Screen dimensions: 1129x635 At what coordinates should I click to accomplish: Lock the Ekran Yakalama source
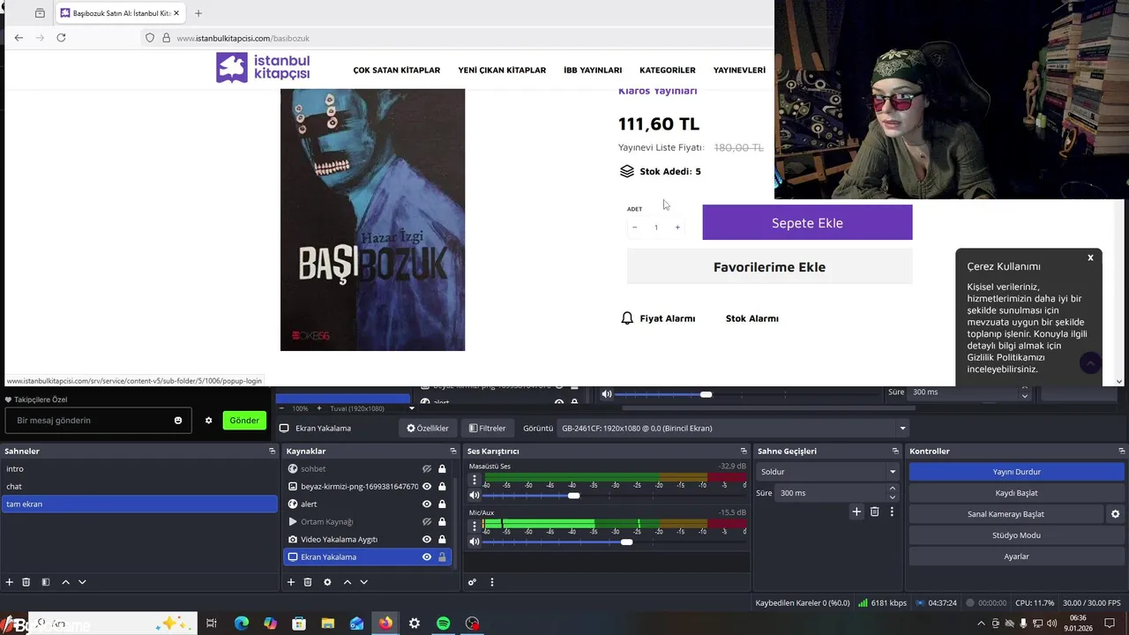click(x=442, y=557)
